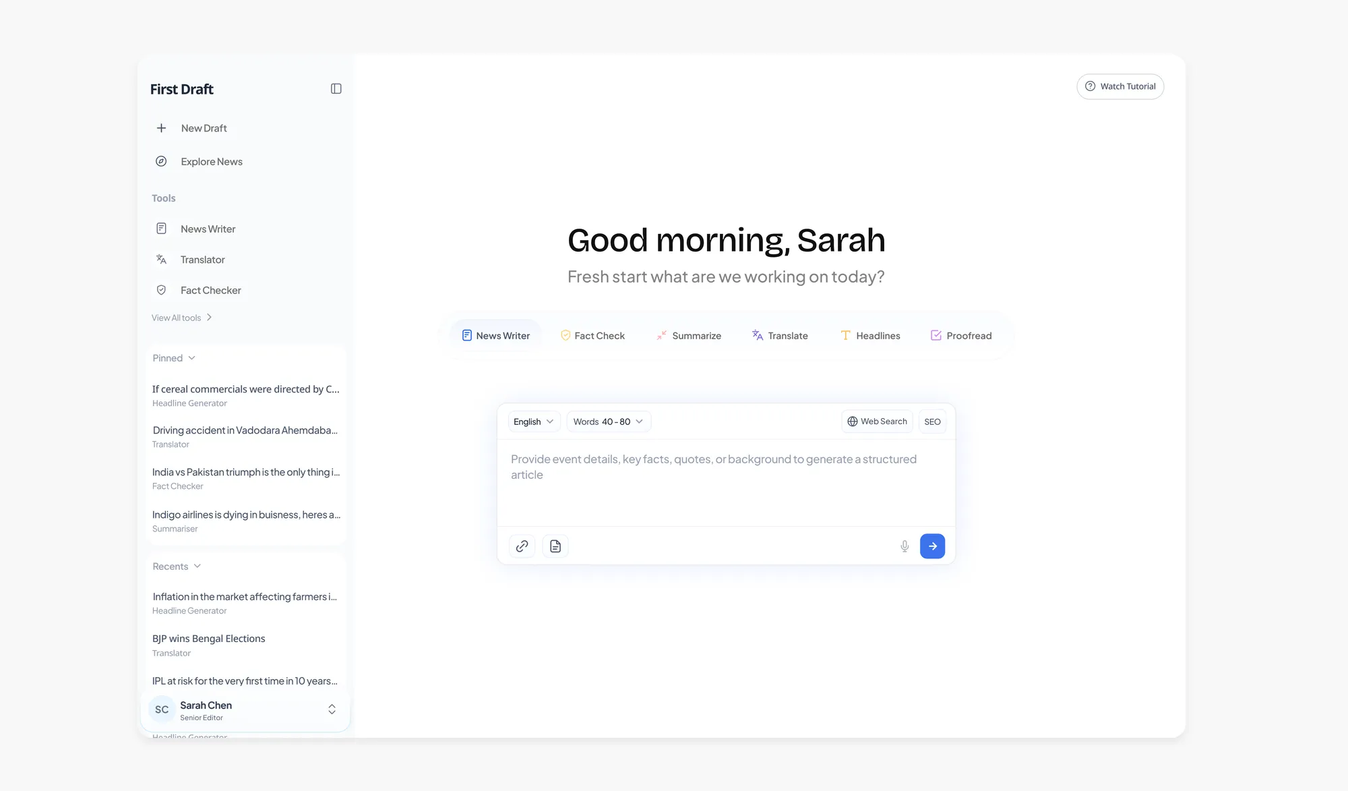Select the News Writer tab
Screen dimensions: 1348x791
pos(496,336)
